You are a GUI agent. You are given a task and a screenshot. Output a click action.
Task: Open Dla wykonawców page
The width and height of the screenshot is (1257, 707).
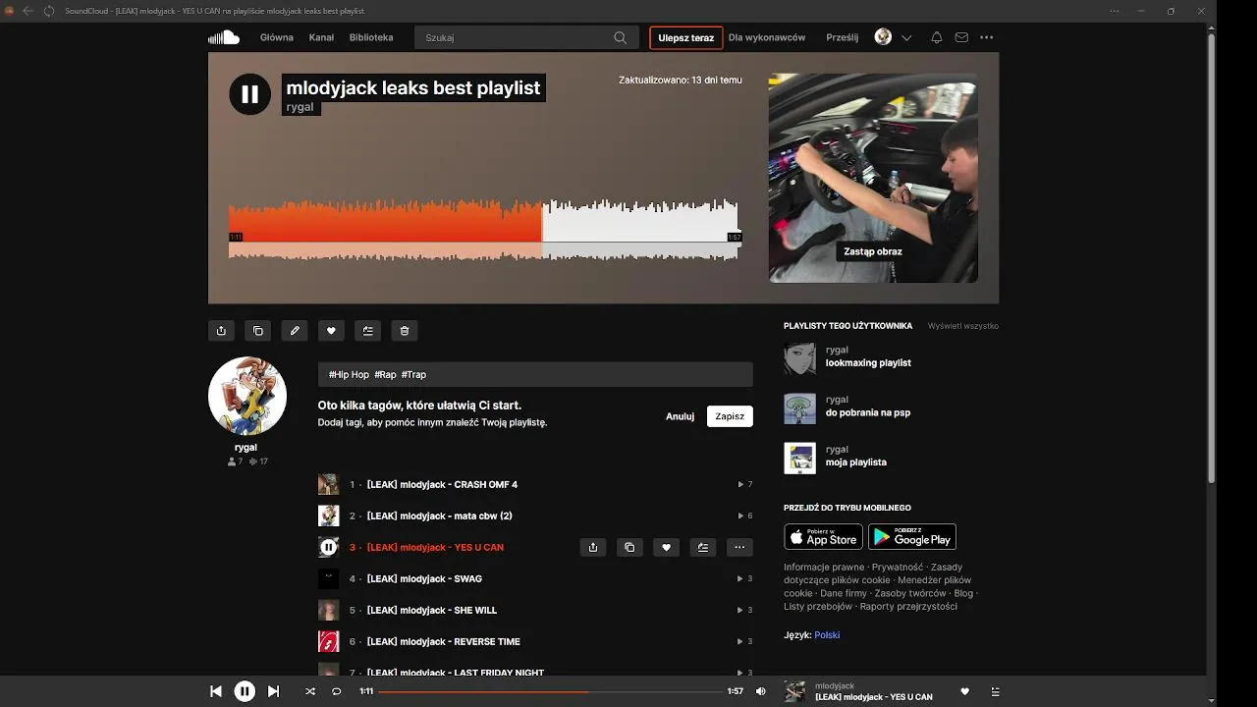click(x=767, y=37)
